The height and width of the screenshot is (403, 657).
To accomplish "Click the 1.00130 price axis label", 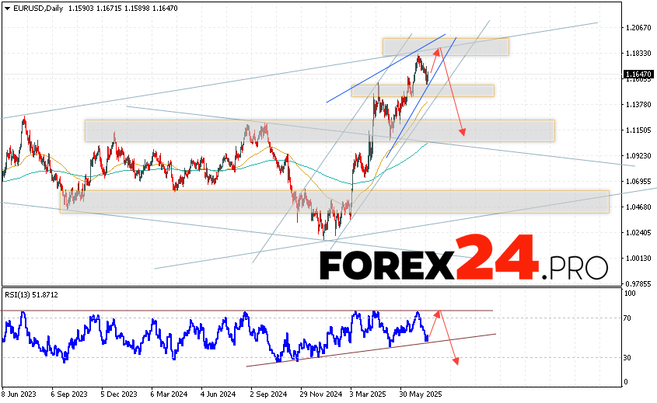I will coord(638,258).
